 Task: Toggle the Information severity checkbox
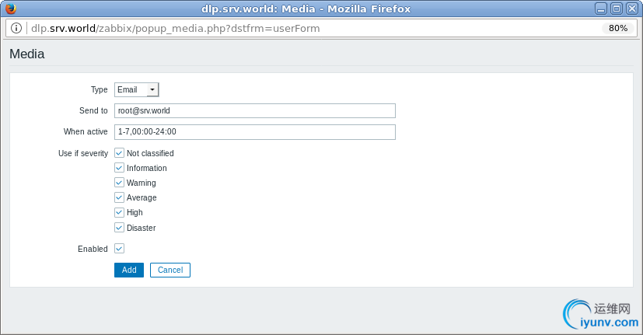tap(120, 168)
